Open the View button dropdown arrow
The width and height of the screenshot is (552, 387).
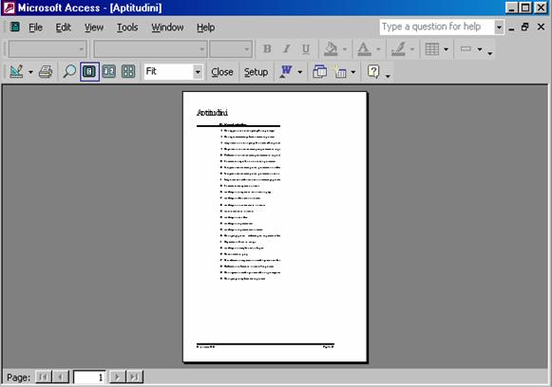pos(30,72)
